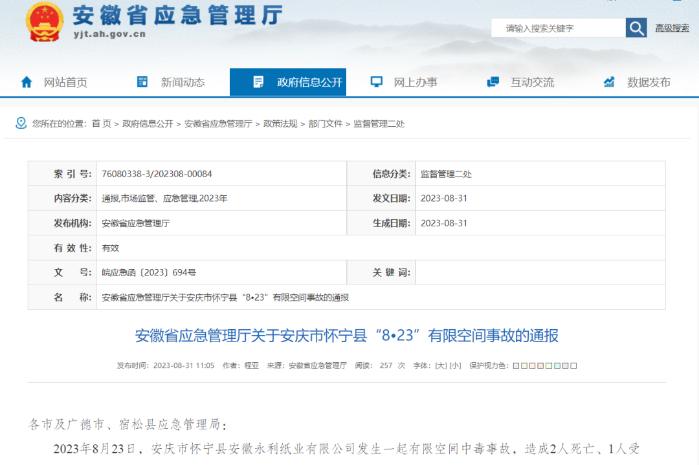
Task: Go to 政策法规 in breadcrumb
Action: tap(280, 124)
